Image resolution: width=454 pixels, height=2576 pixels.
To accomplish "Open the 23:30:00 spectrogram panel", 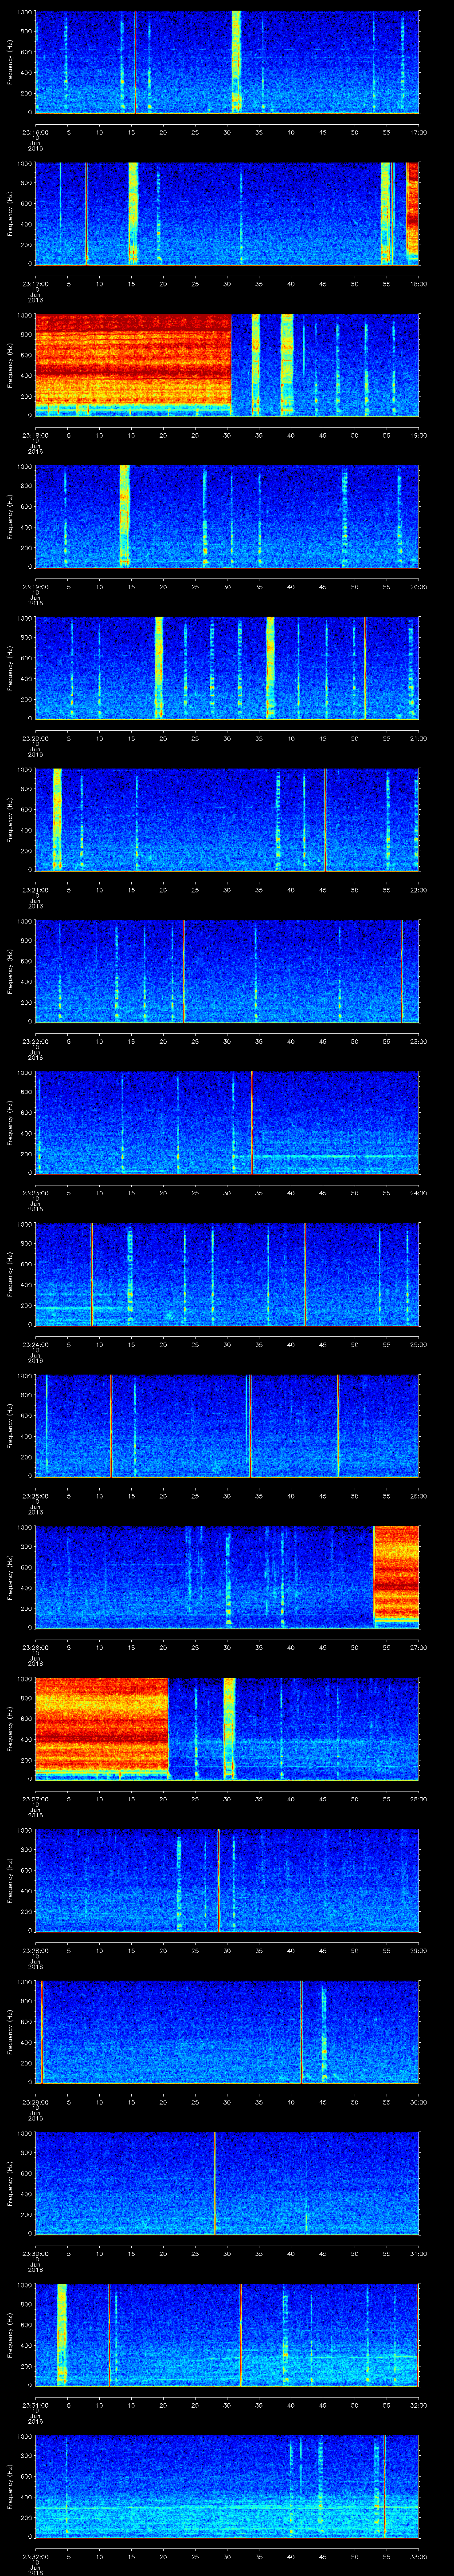I will [x=227, y=2183].
